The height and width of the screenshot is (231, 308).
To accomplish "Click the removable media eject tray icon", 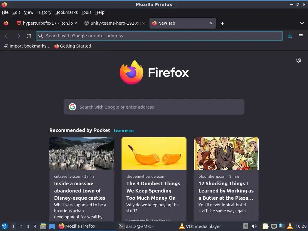I will (245, 226).
